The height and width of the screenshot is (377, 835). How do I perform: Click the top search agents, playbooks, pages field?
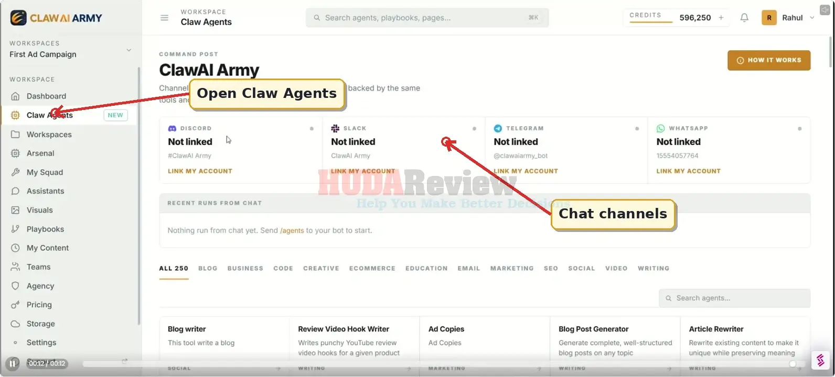(x=427, y=18)
